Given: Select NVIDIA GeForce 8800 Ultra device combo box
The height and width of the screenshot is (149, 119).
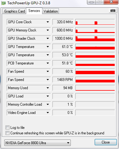Looking at the screenshot, I should (x=38, y=143).
